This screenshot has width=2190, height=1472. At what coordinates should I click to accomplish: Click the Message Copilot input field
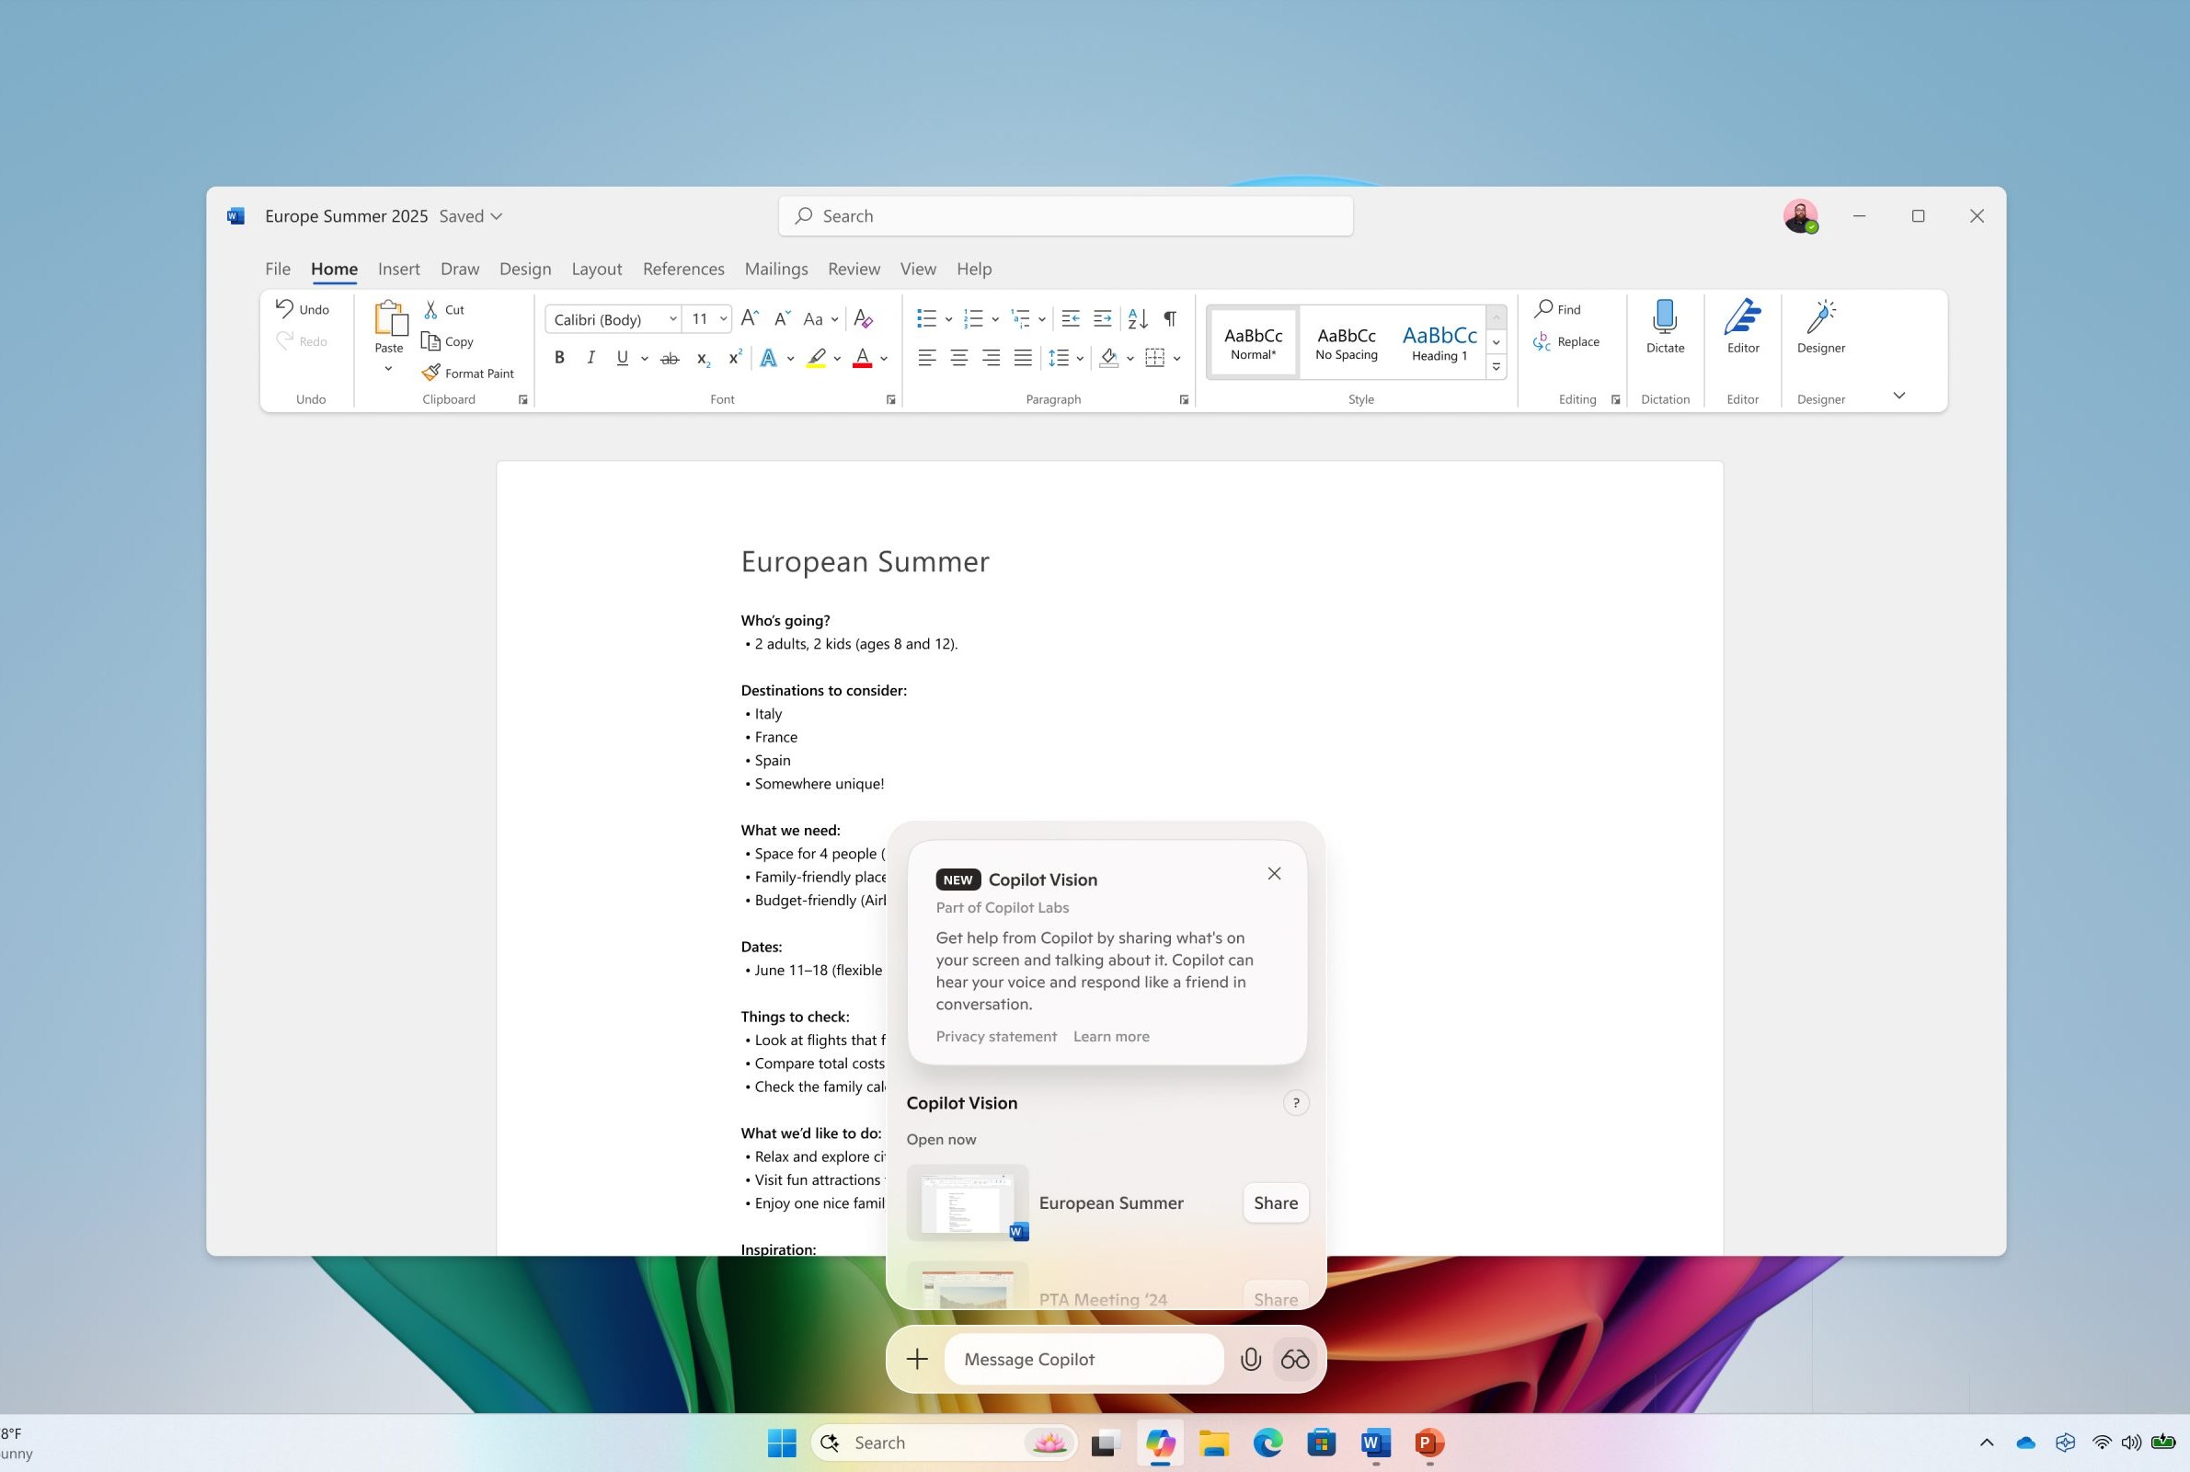click(1081, 1359)
